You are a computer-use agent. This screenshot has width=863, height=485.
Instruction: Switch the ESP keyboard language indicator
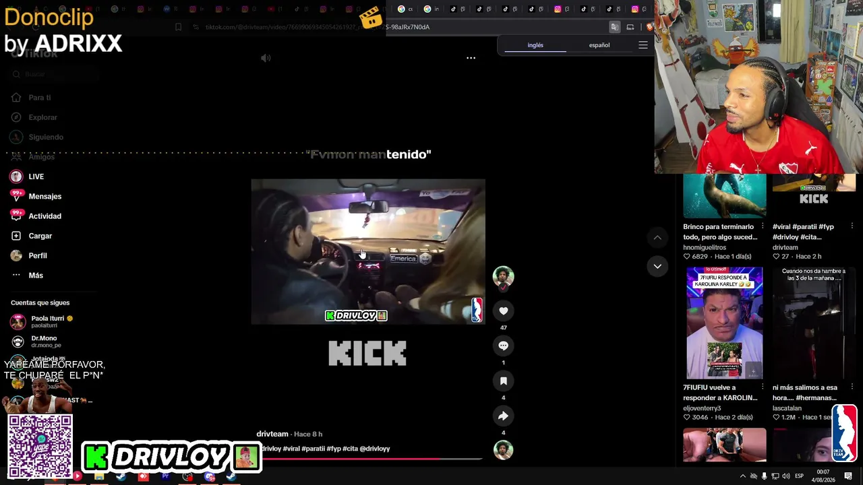click(800, 476)
